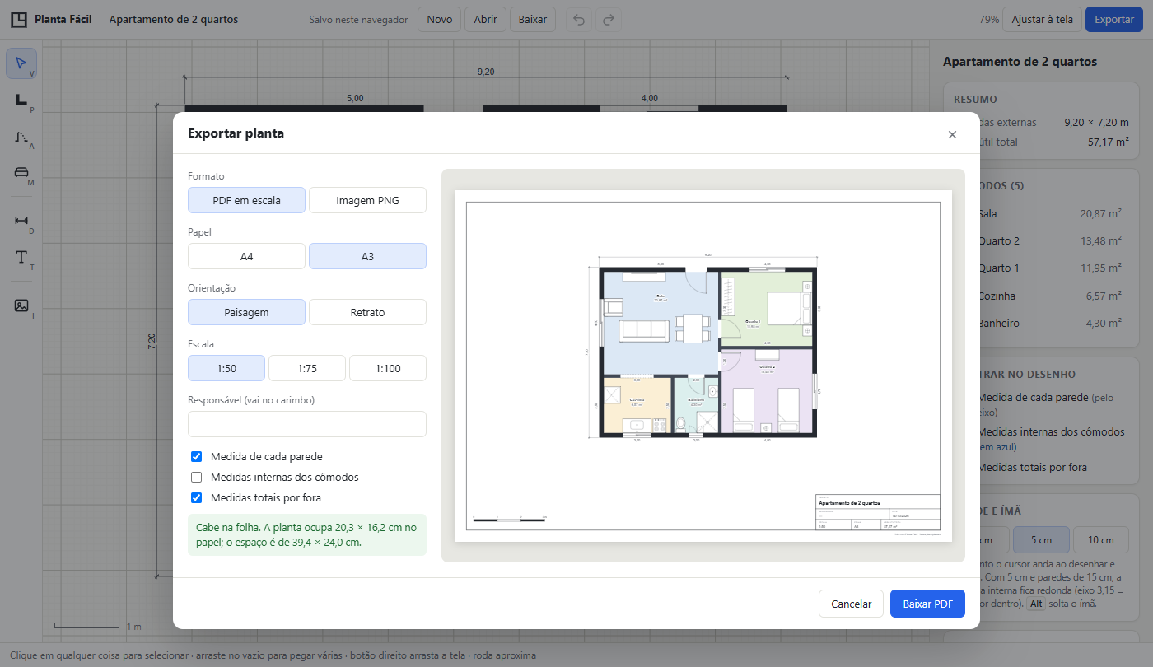Select the arrow selection tool (V)
This screenshot has width=1153, height=667.
tap(21, 63)
